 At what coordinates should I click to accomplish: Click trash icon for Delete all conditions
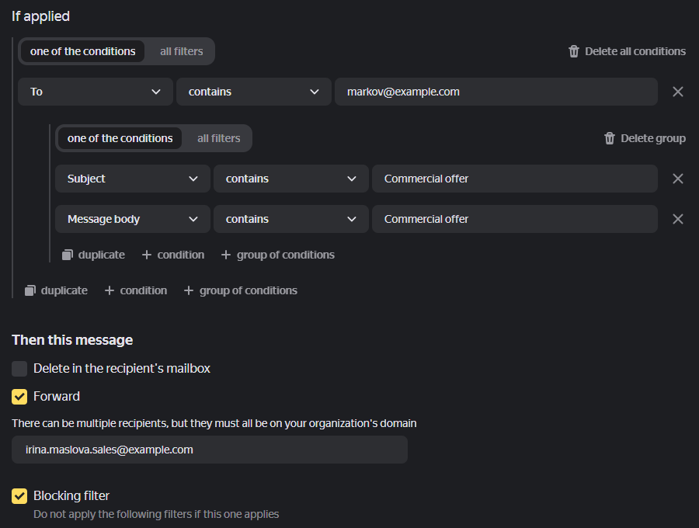pos(574,51)
